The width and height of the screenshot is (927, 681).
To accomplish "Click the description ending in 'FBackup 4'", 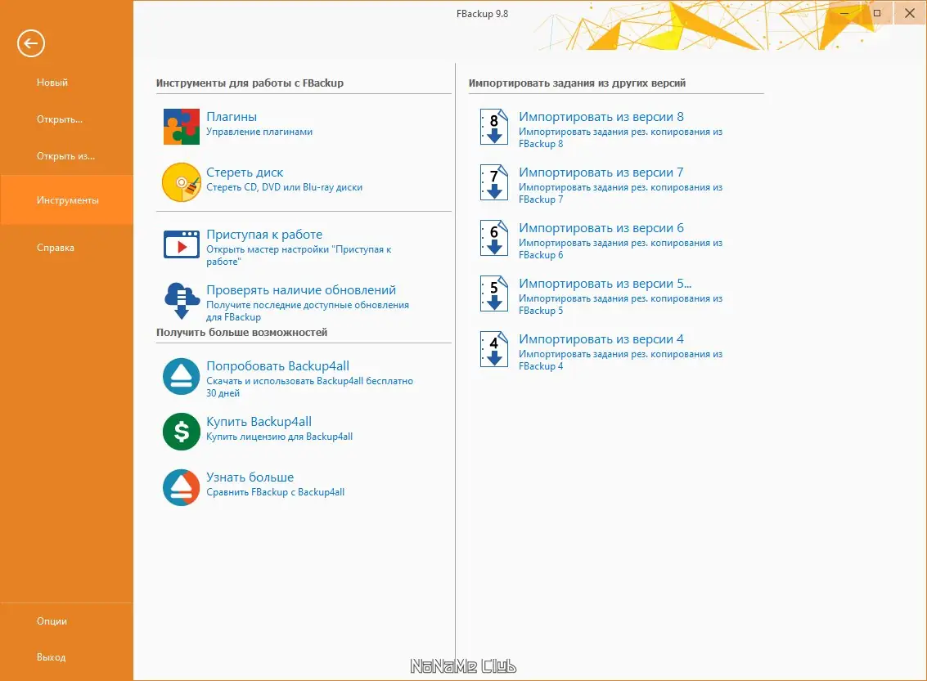I will coord(621,360).
